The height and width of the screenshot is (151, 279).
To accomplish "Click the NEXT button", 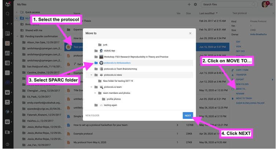I will point(188,115).
